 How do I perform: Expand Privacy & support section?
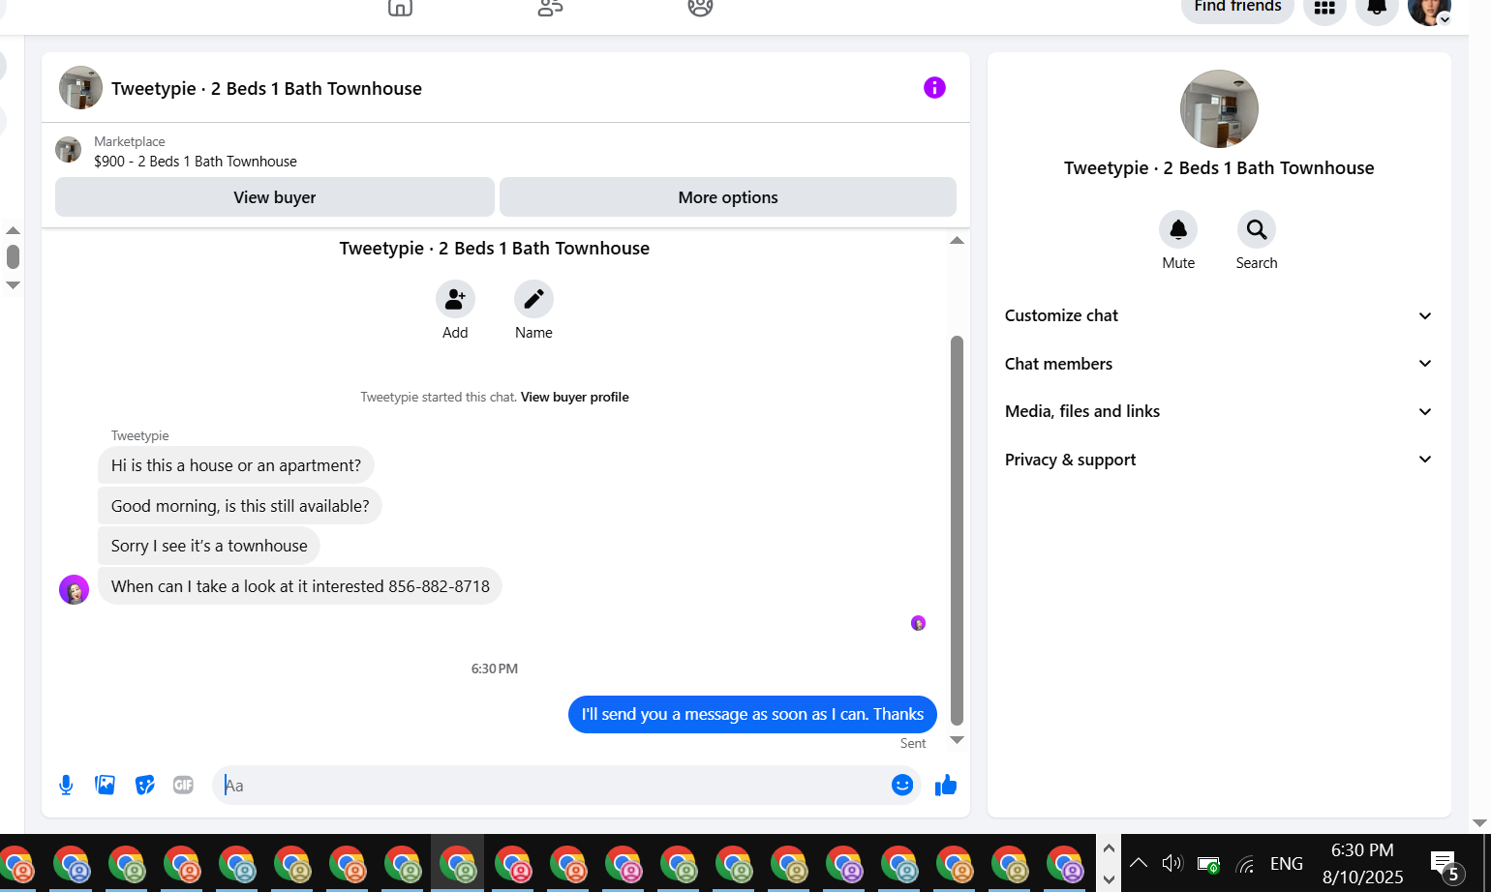click(1219, 460)
